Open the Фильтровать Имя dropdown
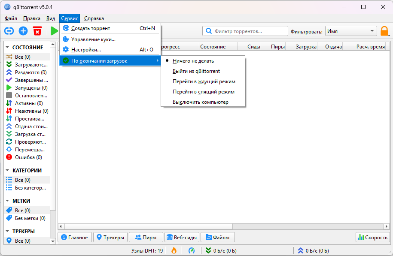393x256 pixels. coord(351,31)
